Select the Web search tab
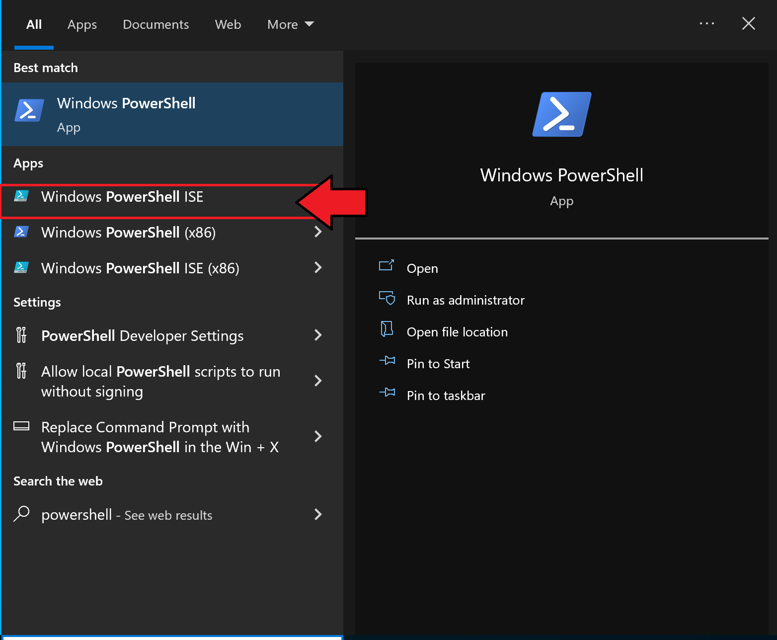 [x=228, y=24]
